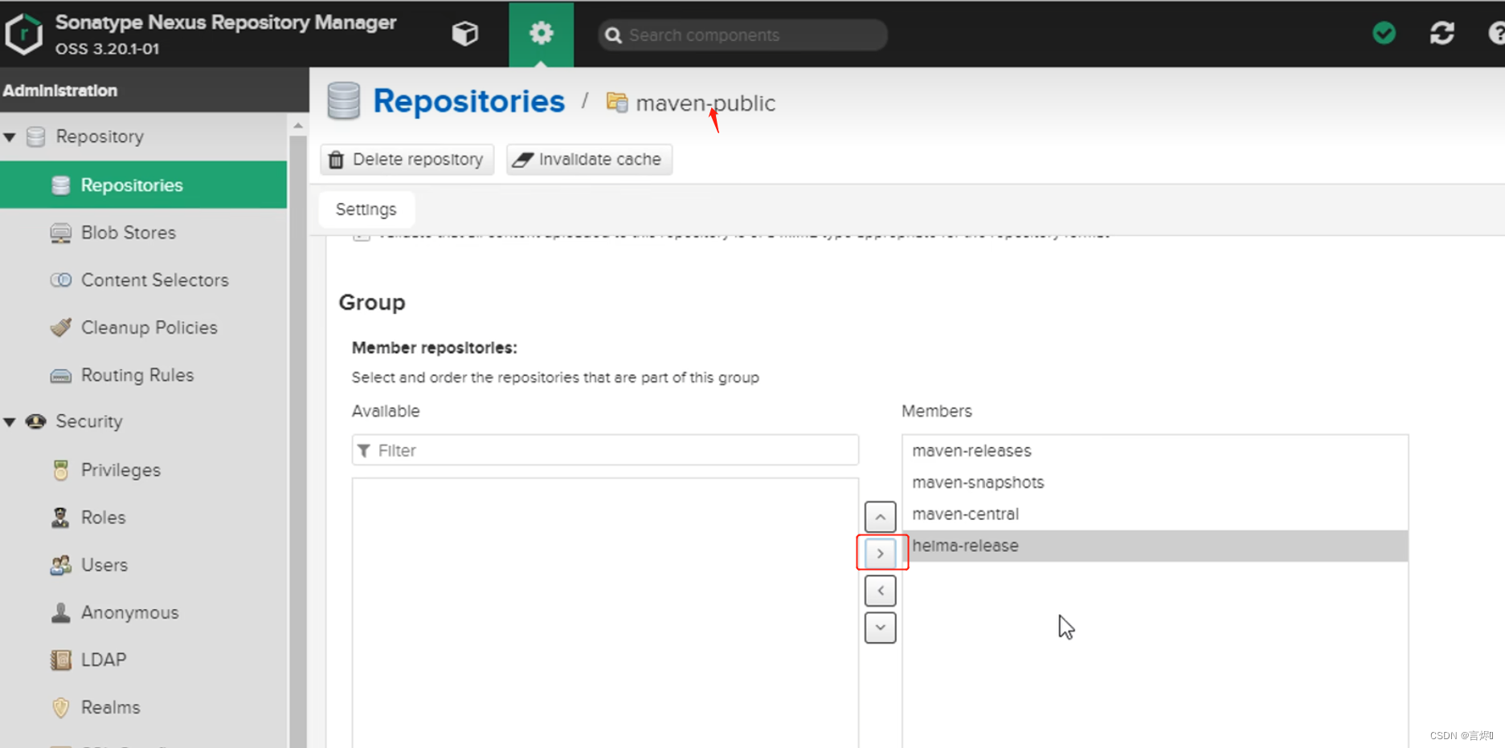Click the add-to-members right arrow button
The image size is (1505, 748).
880,553
